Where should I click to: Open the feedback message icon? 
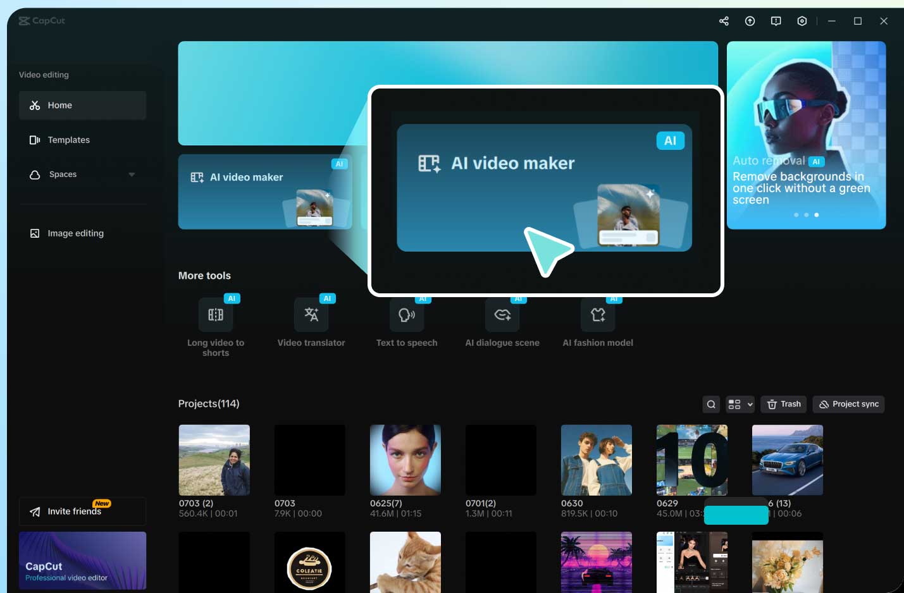pyautogui.click(x=776, y=21)
